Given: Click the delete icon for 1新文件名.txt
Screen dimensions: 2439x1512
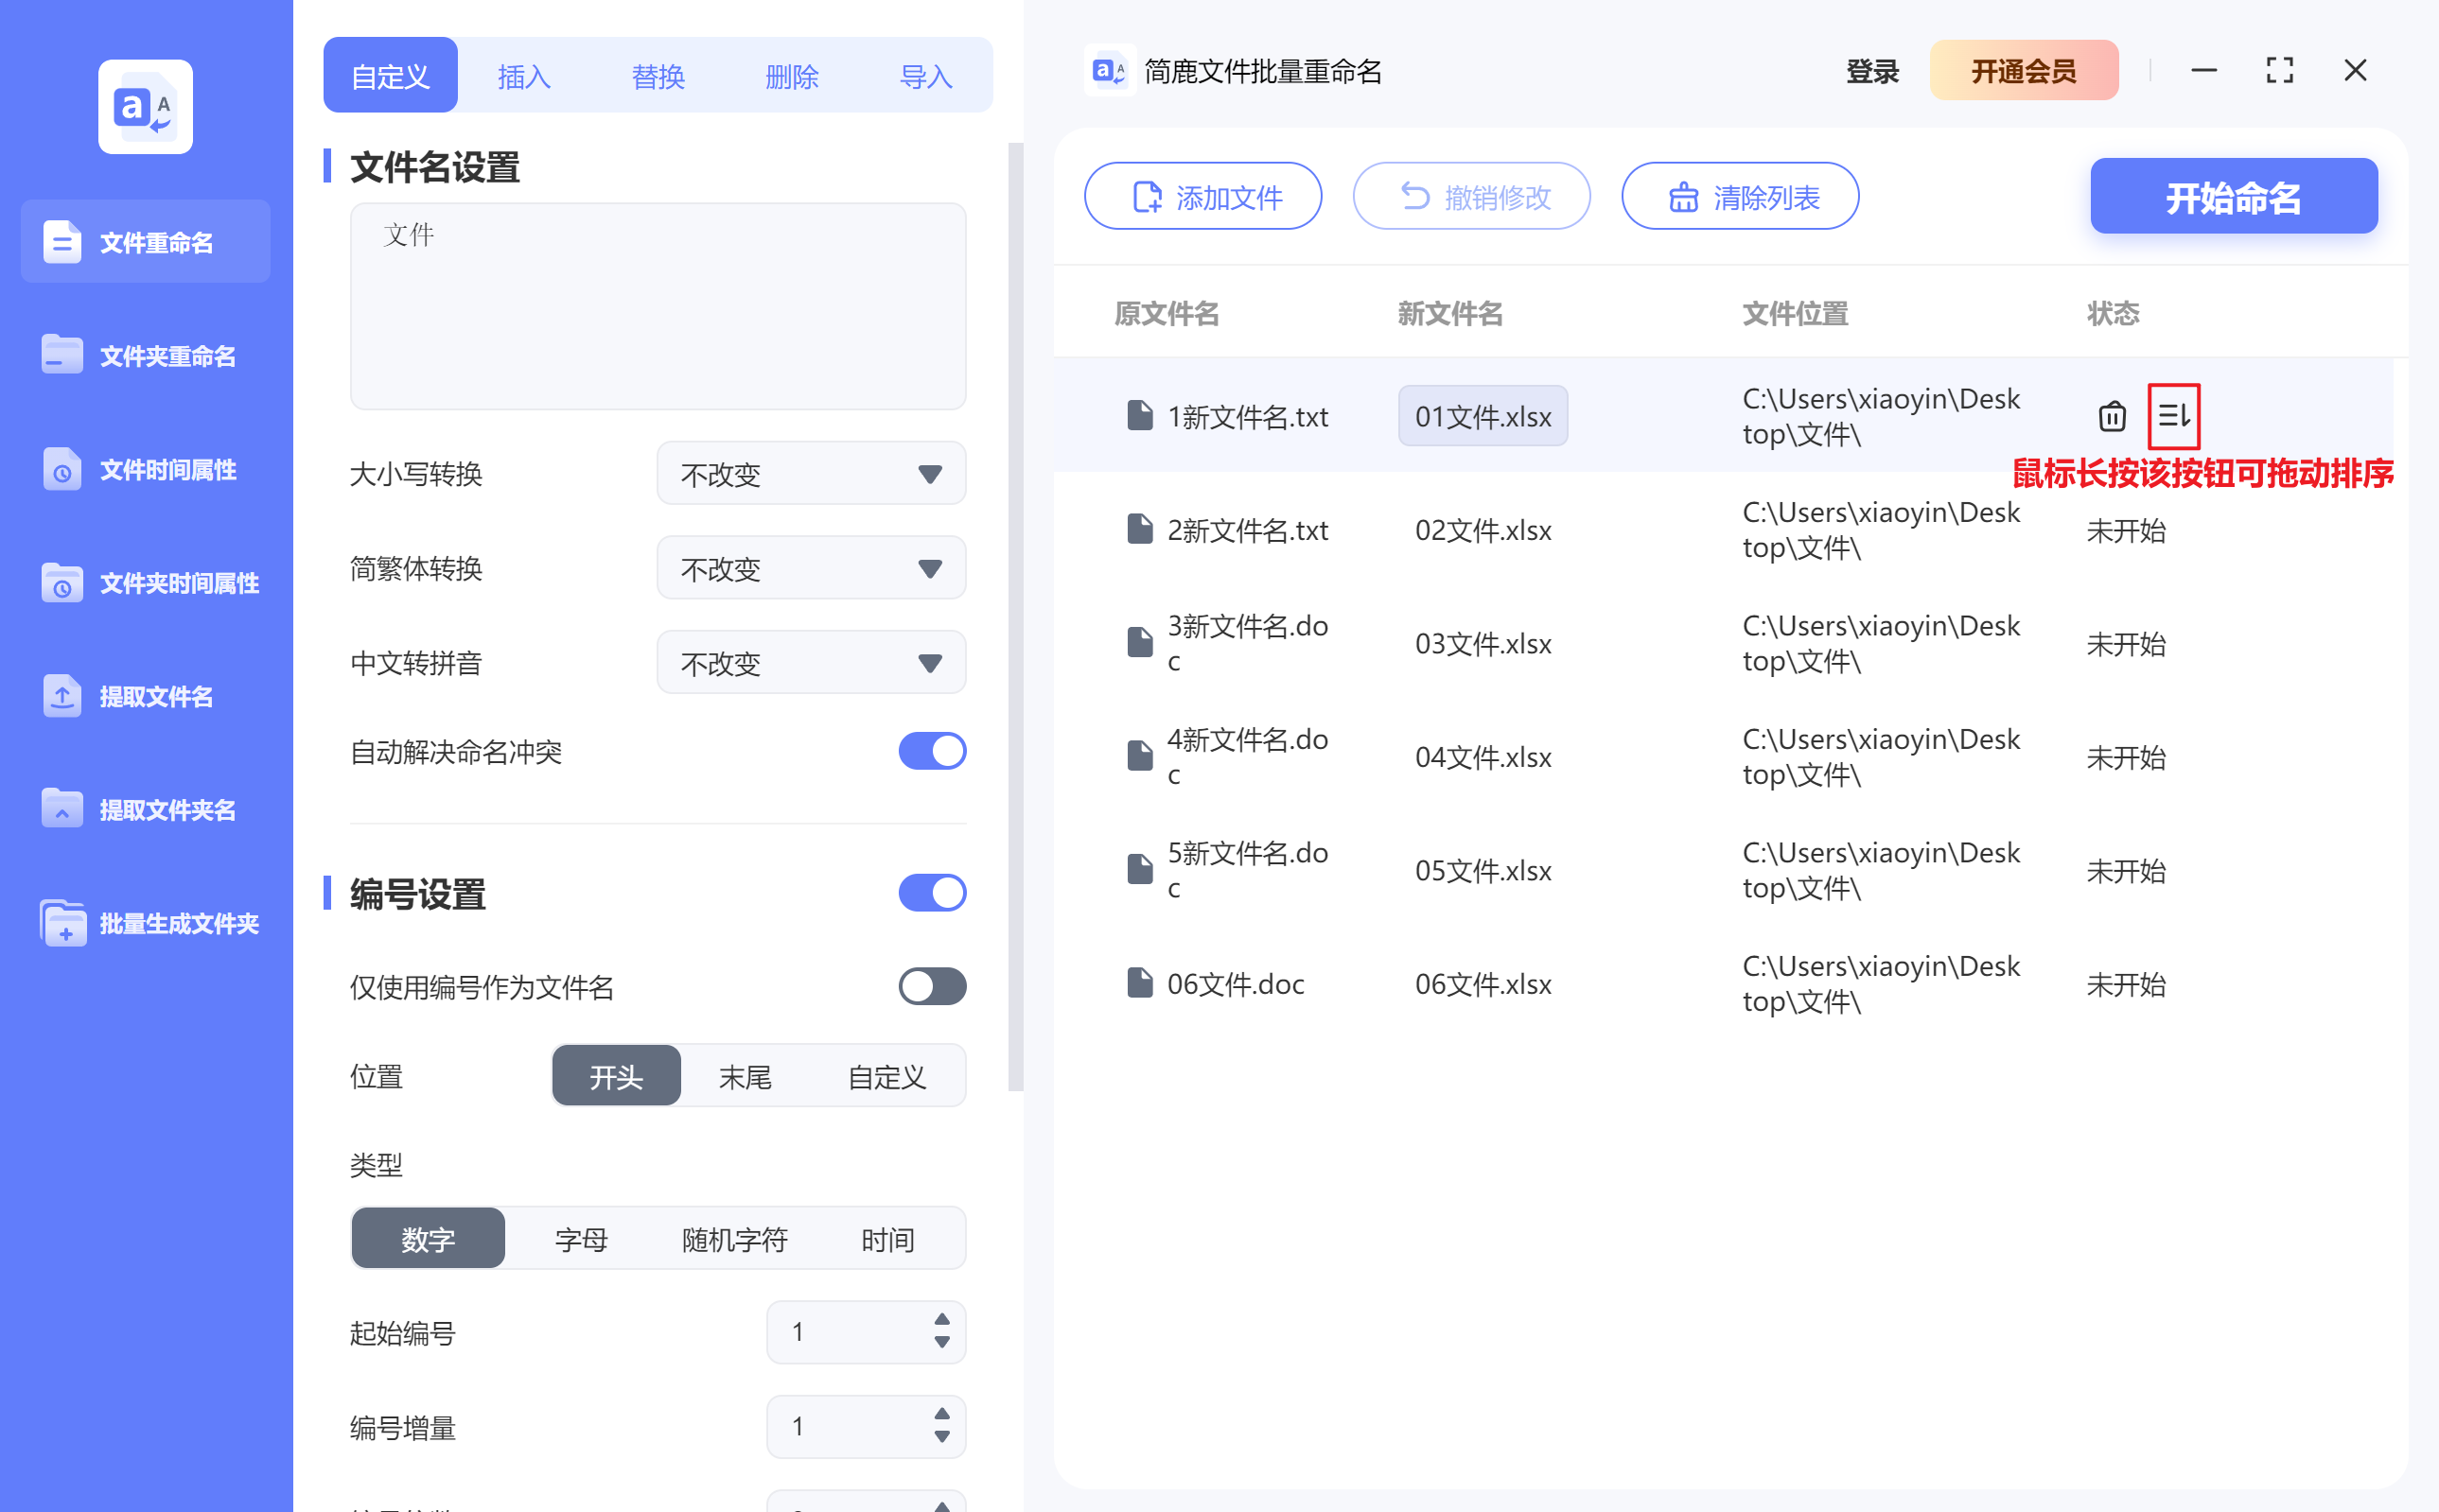Looking at the screenshot, I should tap(2111, 416).
